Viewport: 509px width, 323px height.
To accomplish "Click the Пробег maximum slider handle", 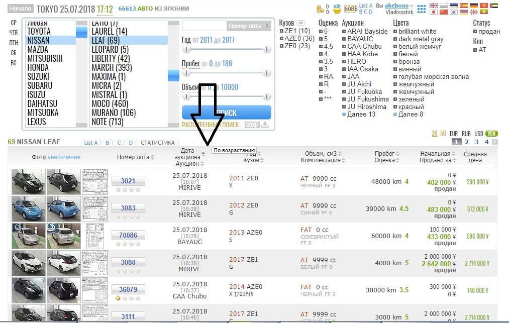I will (x=267, y=73).
